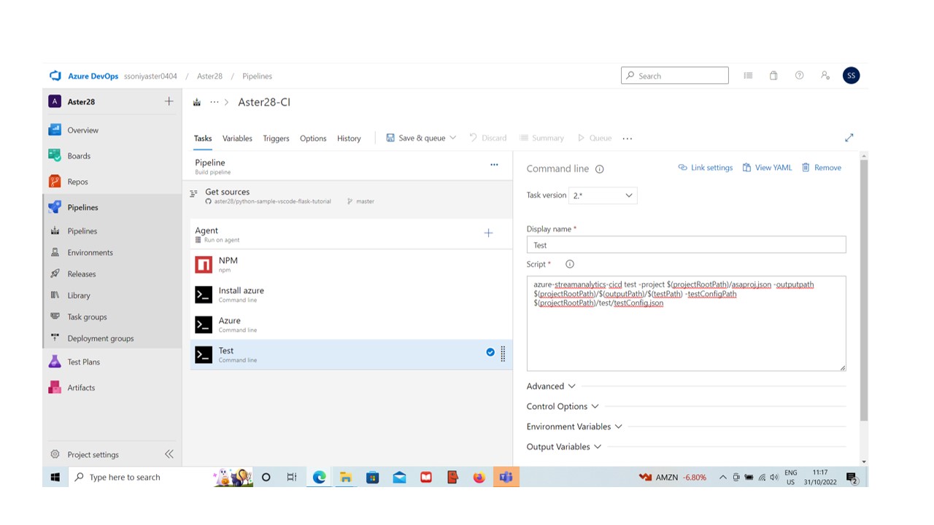Click View YAML
The image size is (934, 525).
[x=767, y=168]
